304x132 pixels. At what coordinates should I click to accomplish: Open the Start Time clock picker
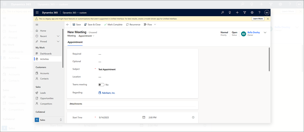pos(193,117)
